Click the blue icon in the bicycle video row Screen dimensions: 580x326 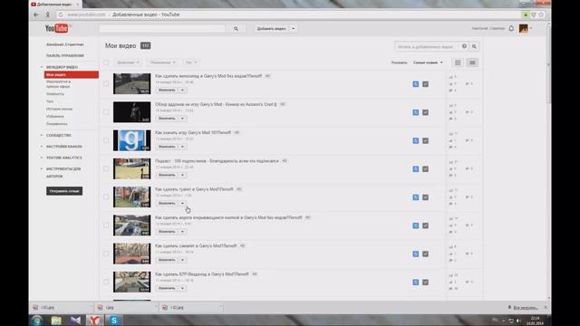point(416,84)
